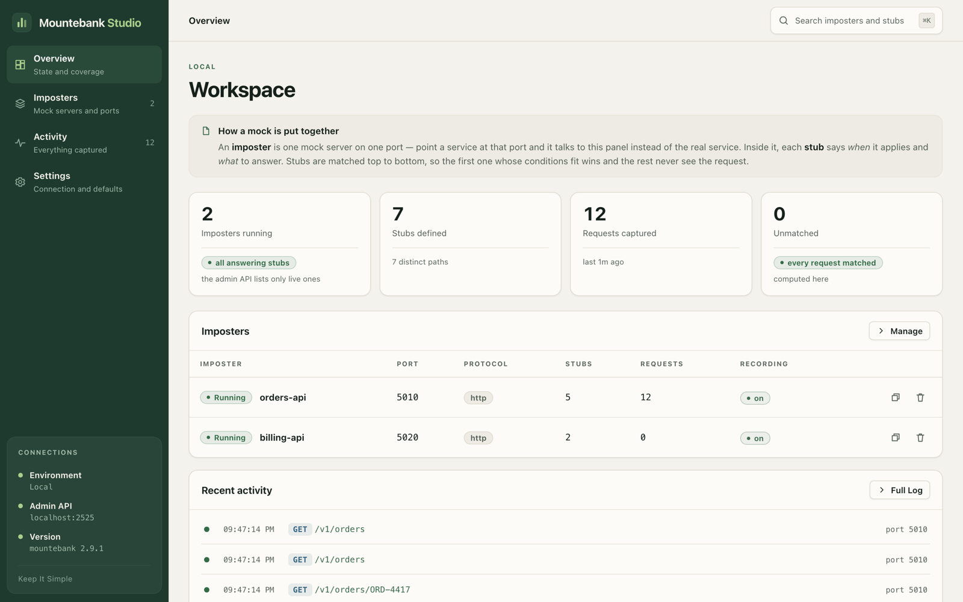
Task: Toggle recording on for orders-api
Action: pos(755,398)
